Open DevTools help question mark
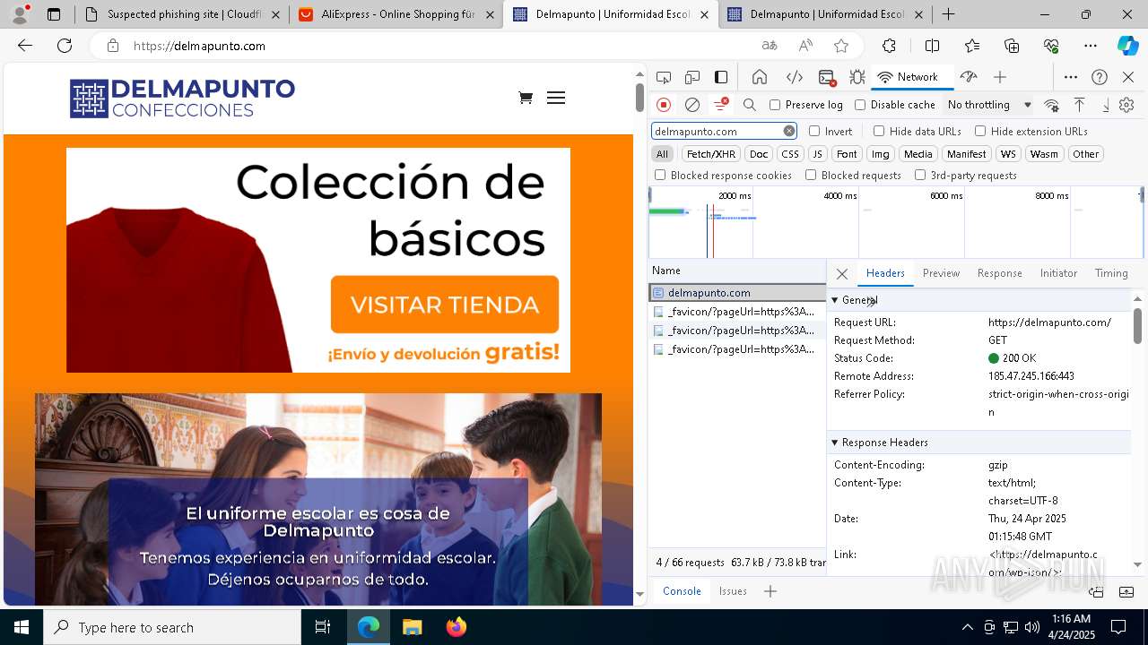 click(1100, 77)
